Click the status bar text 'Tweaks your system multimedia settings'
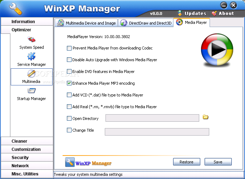245x179 pixels. pyautogui.click(x=88, y=174)
